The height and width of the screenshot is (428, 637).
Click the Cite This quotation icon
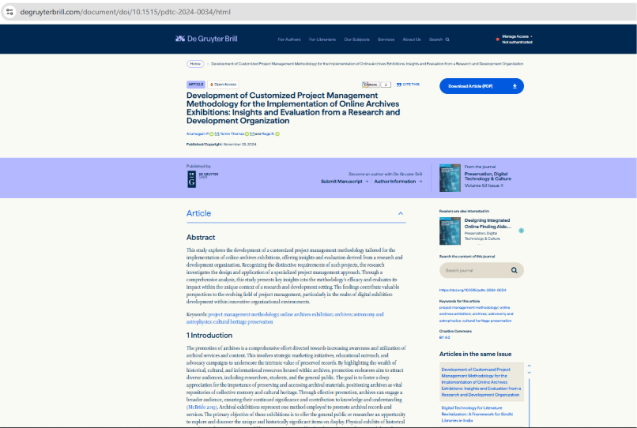pos(399,84)
